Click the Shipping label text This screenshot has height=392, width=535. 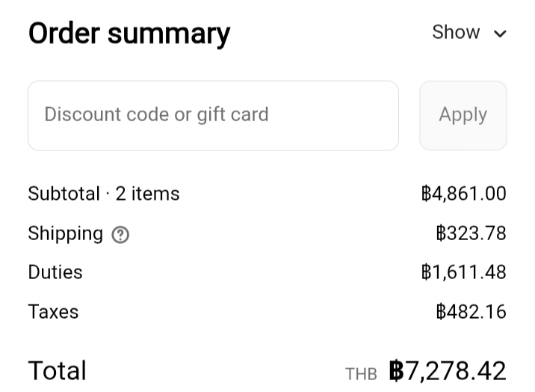tap(65, 233)
